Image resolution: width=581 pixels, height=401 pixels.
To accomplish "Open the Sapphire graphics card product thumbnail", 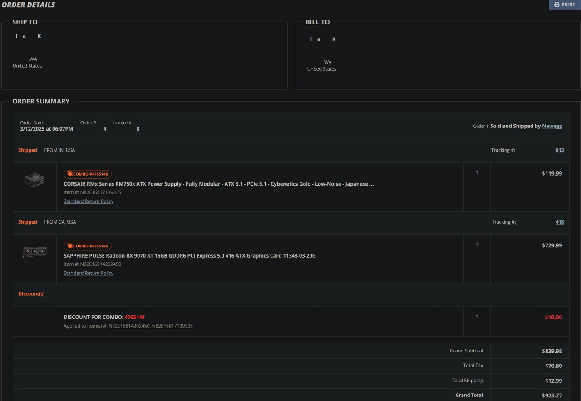I will tap(34, 252).
